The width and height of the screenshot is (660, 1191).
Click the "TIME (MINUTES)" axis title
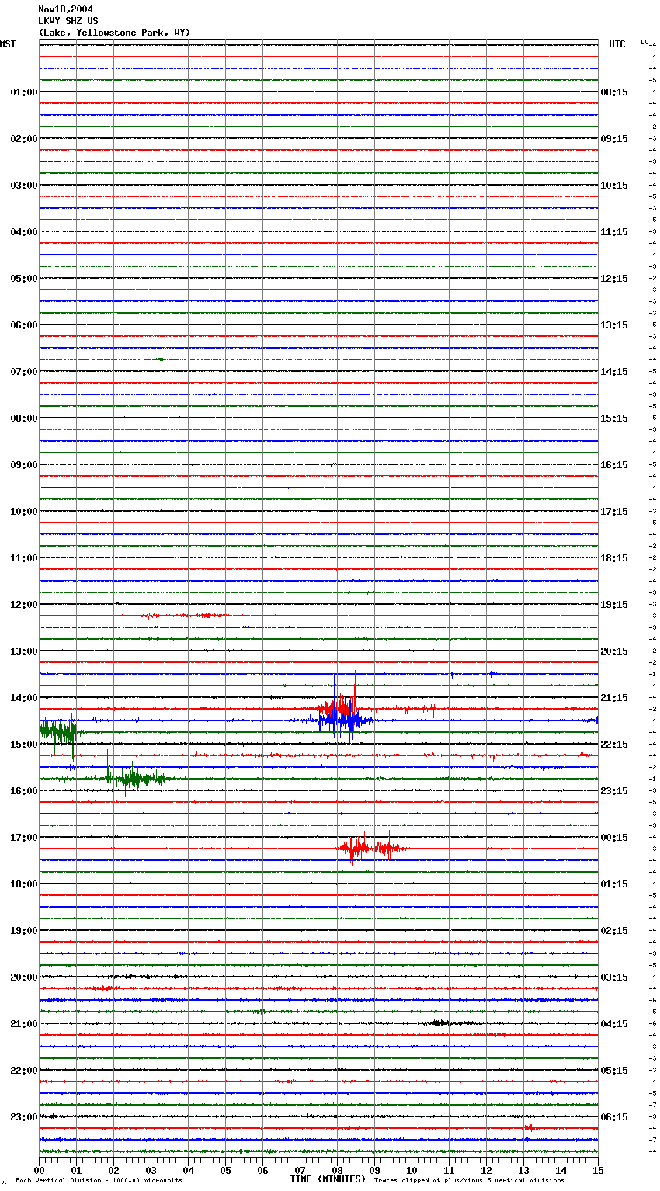(x=328, y=1179)
